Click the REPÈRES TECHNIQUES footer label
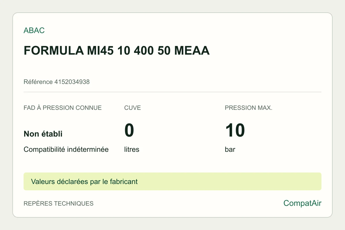This screenshot has width=345, height=230. coord(58,204)
